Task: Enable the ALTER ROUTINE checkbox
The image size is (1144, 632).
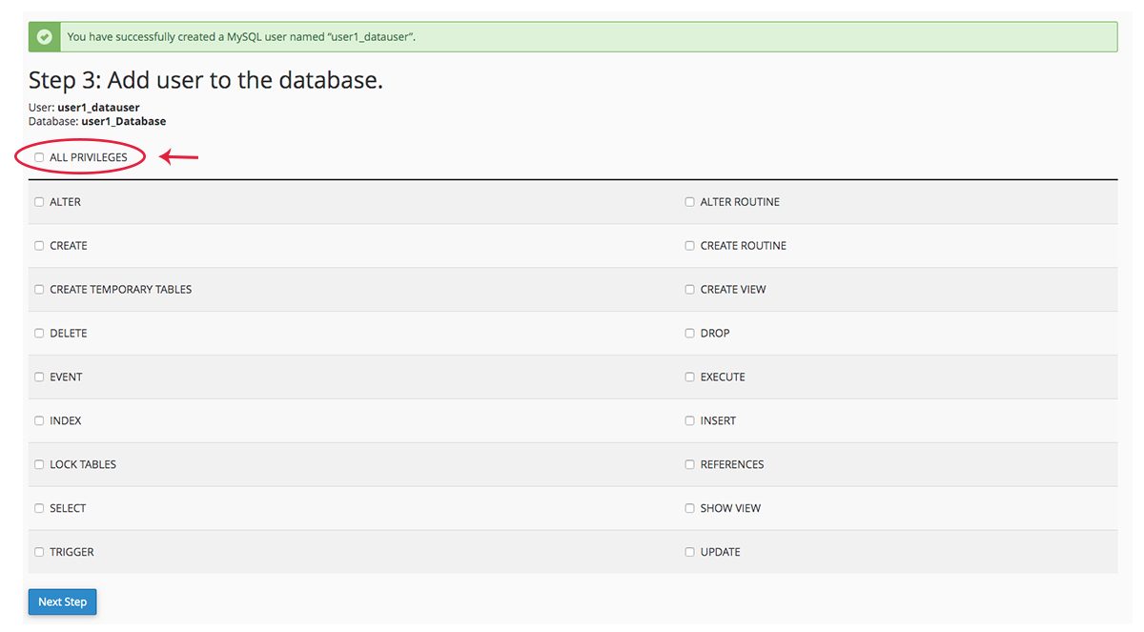Action: pyautogui.click(x=689, y=202)
